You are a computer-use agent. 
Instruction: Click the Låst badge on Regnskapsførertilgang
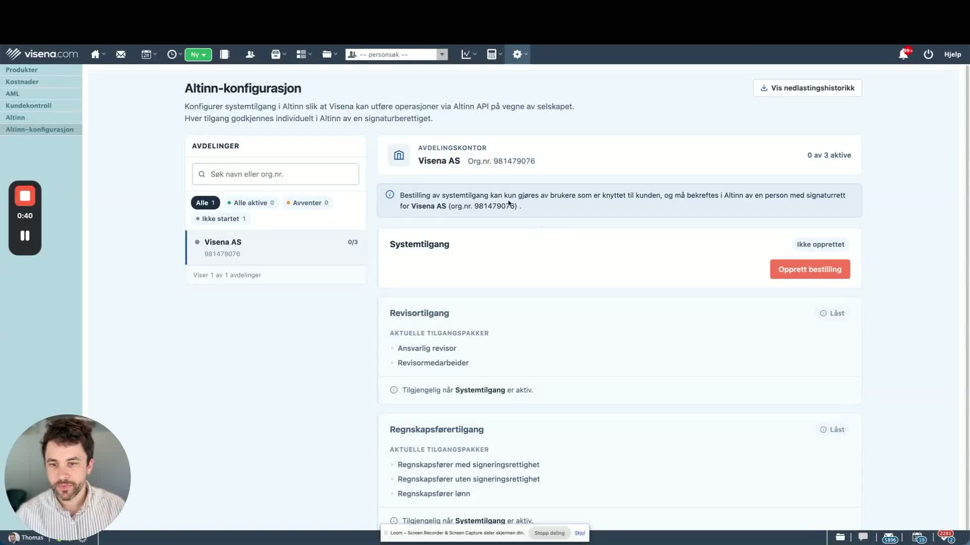[832, 430]
